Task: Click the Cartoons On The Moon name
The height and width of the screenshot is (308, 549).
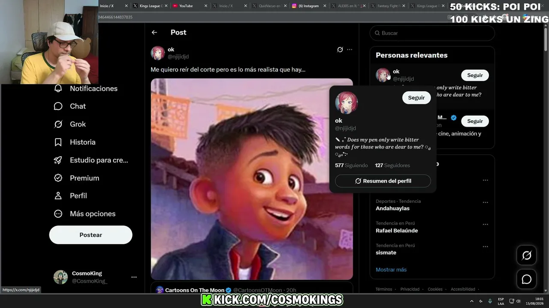Action: point(195,290)
